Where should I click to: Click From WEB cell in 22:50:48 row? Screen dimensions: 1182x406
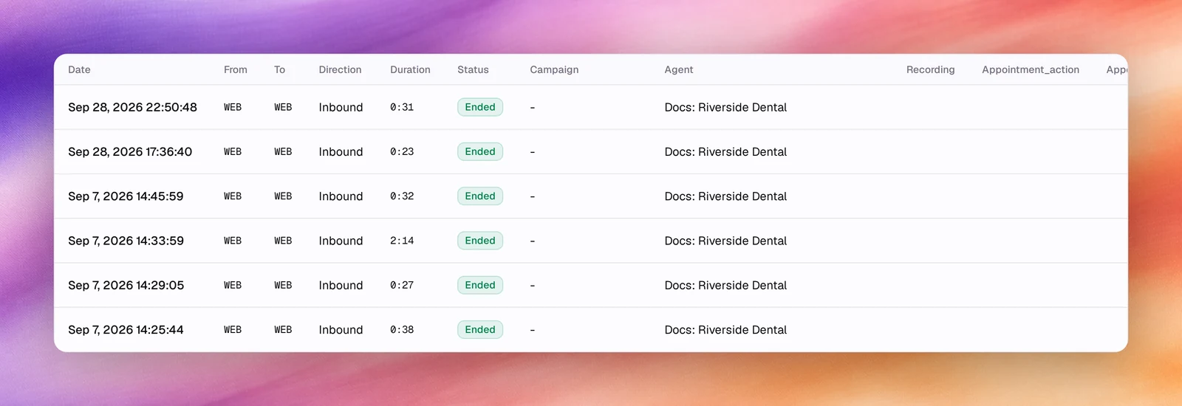coord(233,107)
